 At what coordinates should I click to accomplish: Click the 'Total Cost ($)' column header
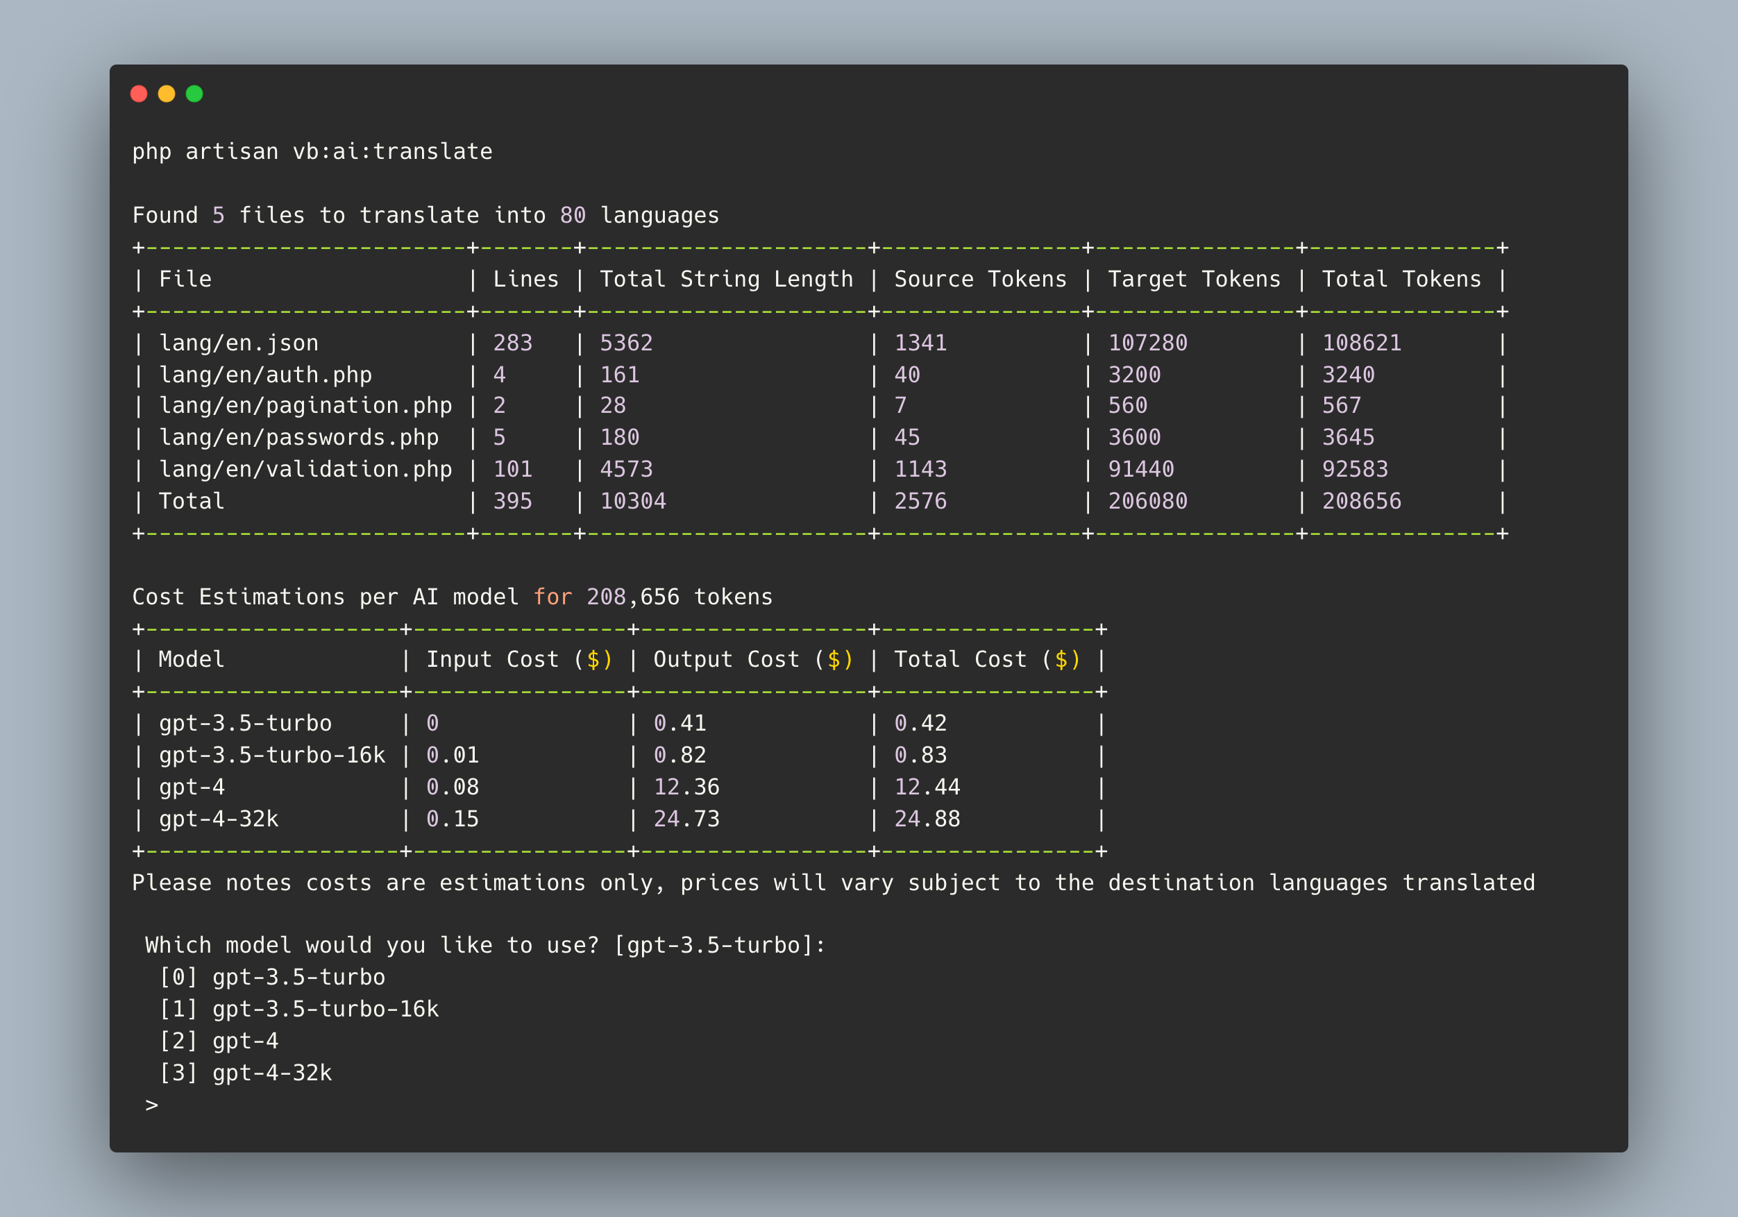[987, 661]
